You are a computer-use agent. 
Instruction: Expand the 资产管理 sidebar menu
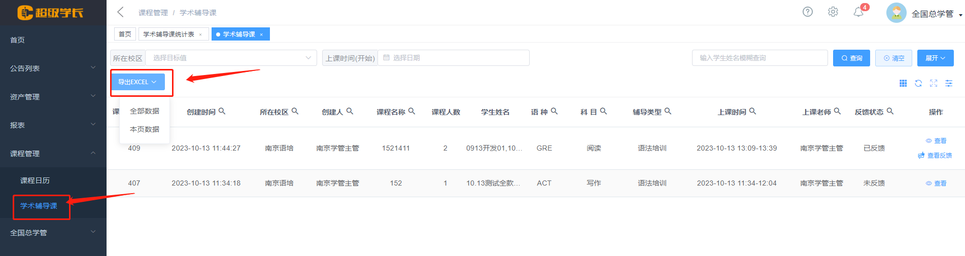(53, 96)
